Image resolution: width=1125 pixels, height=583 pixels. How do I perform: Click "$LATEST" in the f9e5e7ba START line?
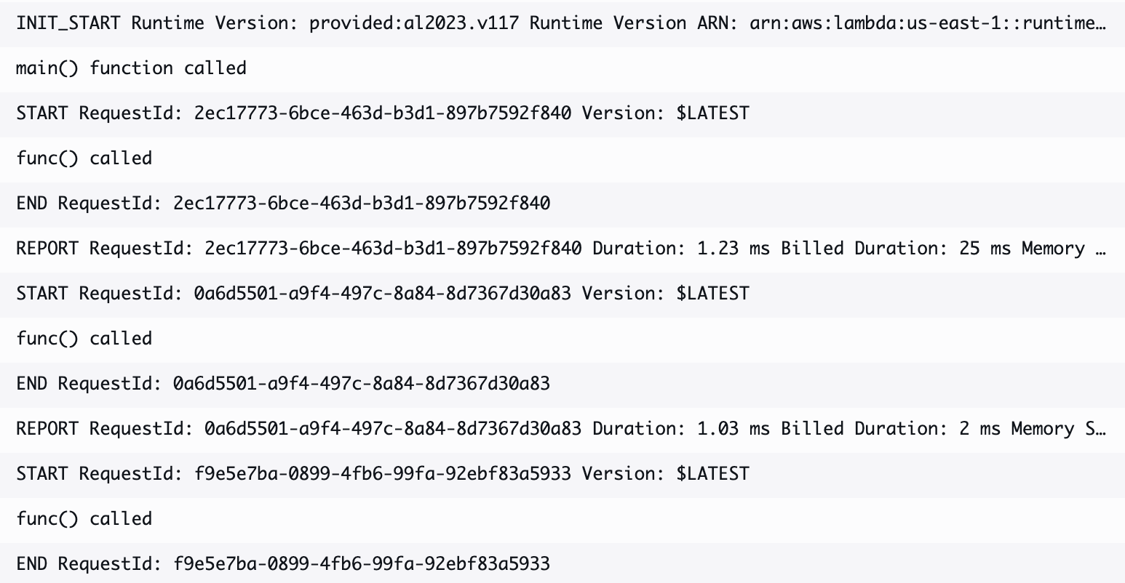[712, 473]
